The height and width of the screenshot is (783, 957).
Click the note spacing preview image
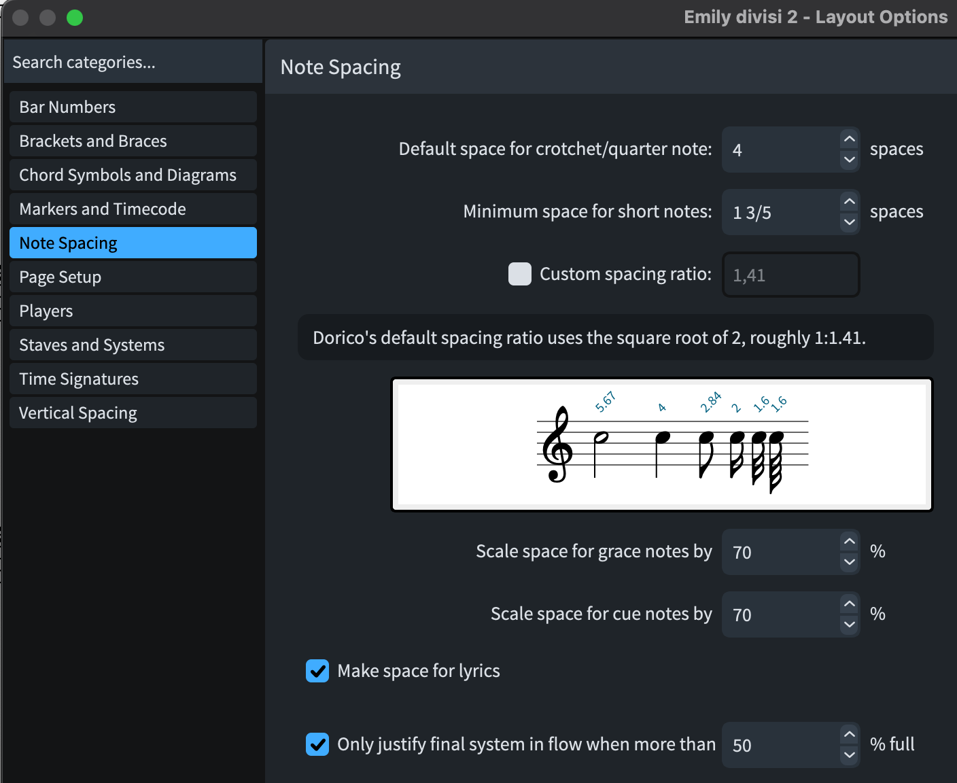point(662,445)
